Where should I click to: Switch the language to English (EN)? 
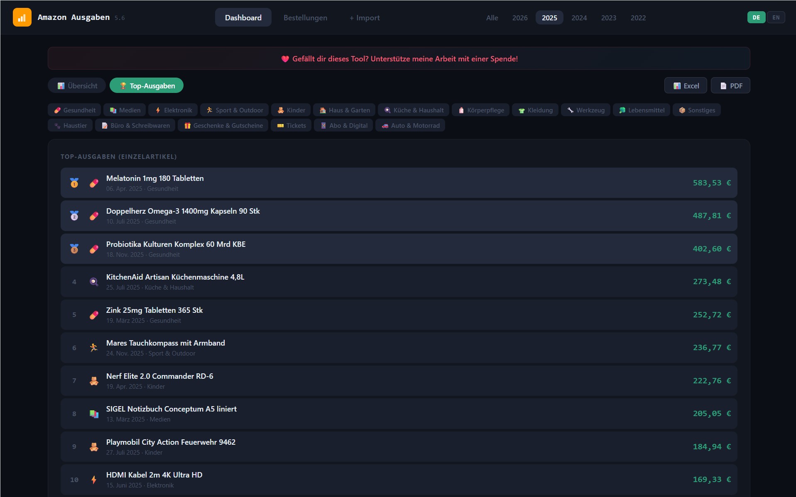776,17
